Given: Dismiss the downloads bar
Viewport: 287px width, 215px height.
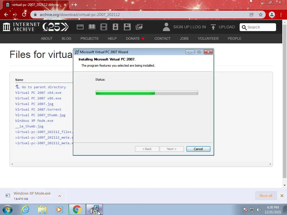Looking at the screenshot, I should 282,196.
